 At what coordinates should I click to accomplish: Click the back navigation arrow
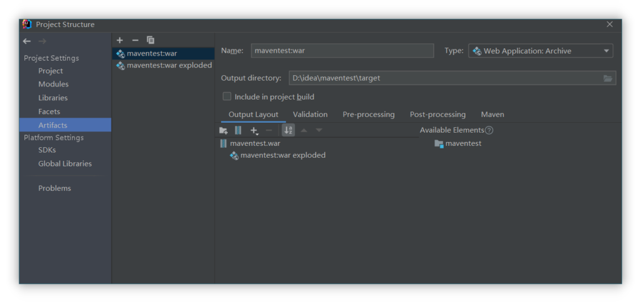pyautogui.click(x=27, y=41)
